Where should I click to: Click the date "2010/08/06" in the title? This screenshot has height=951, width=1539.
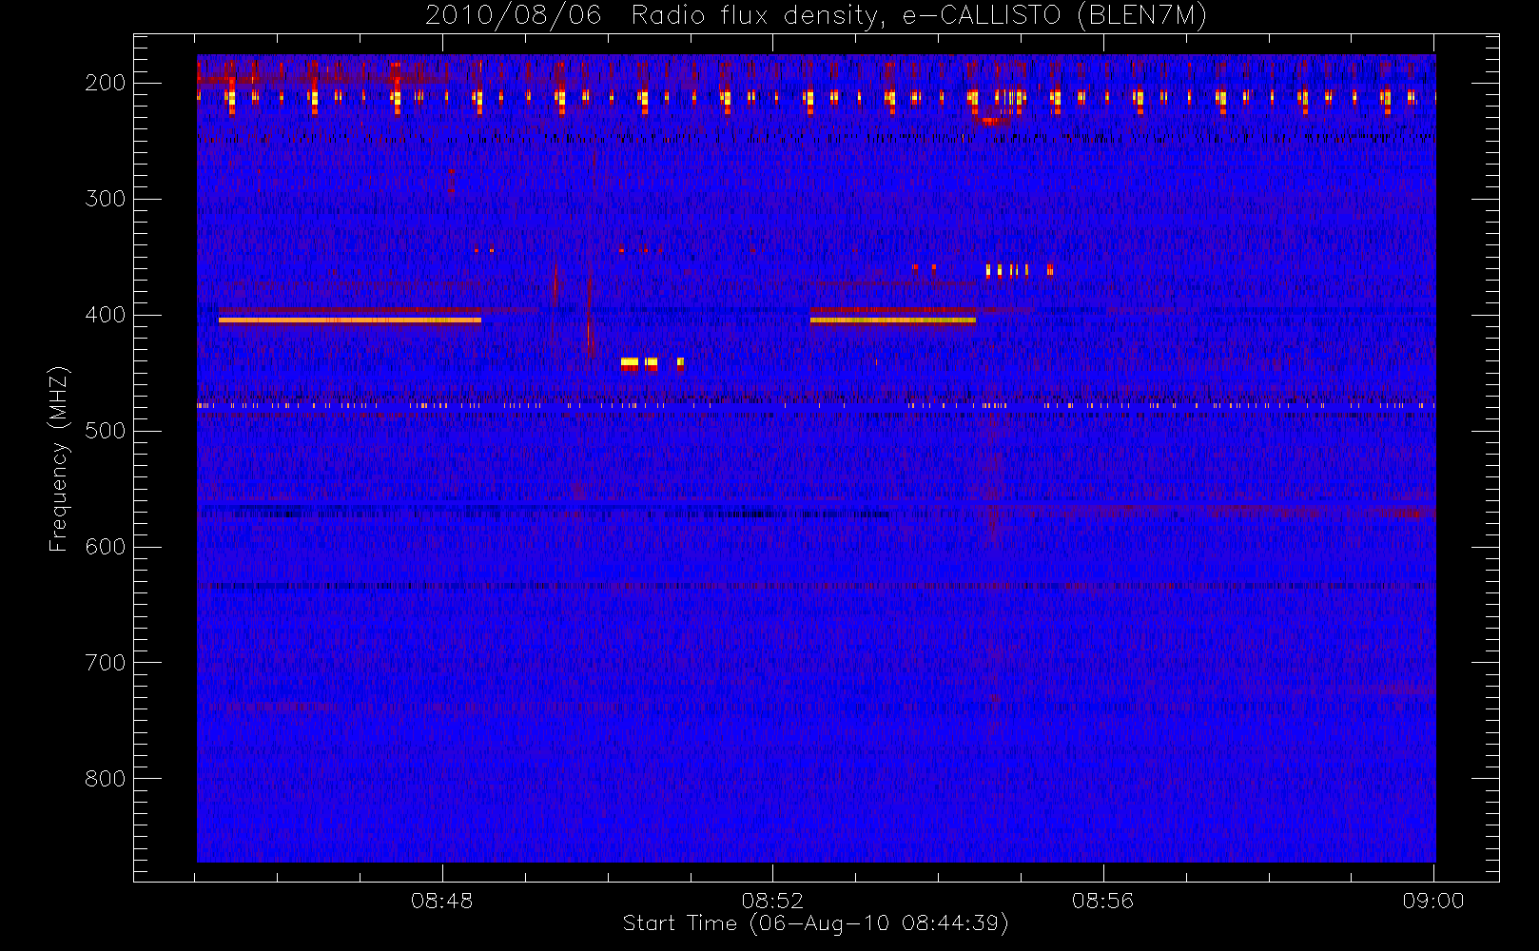tap(513, 16)
